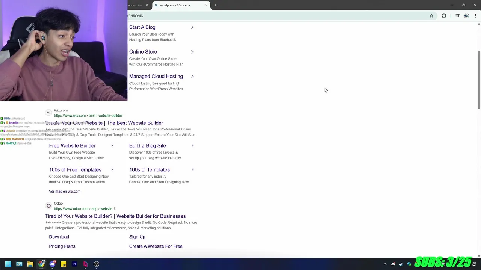Open the Odoo Sign Up link
481x270 pixels.
(x=137, y=237)
